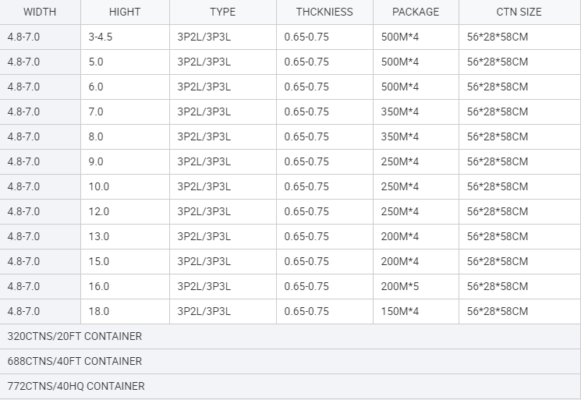Screen dimensions: 581x400
Task: Select the 772CTNS/40HQ CONTAINER row
Action: click(290, 386)
